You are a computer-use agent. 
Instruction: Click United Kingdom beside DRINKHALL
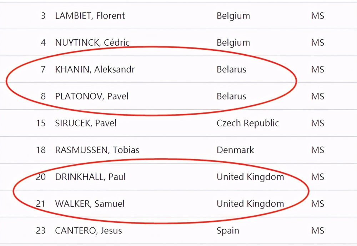point(251,177)
